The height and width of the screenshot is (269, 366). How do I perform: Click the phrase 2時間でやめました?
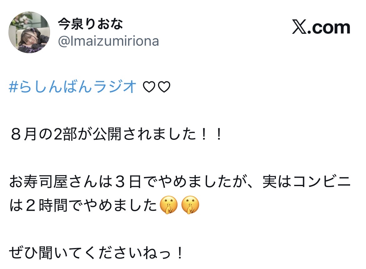point(91,205)
